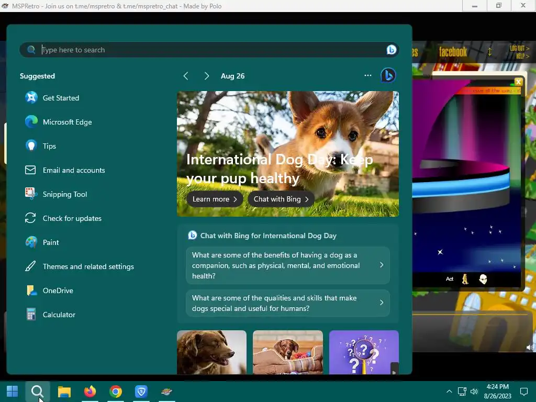Launch the Snipping Tool
Image resolution: width=536 pixels, height=402 pixels.
click(56, 194)
